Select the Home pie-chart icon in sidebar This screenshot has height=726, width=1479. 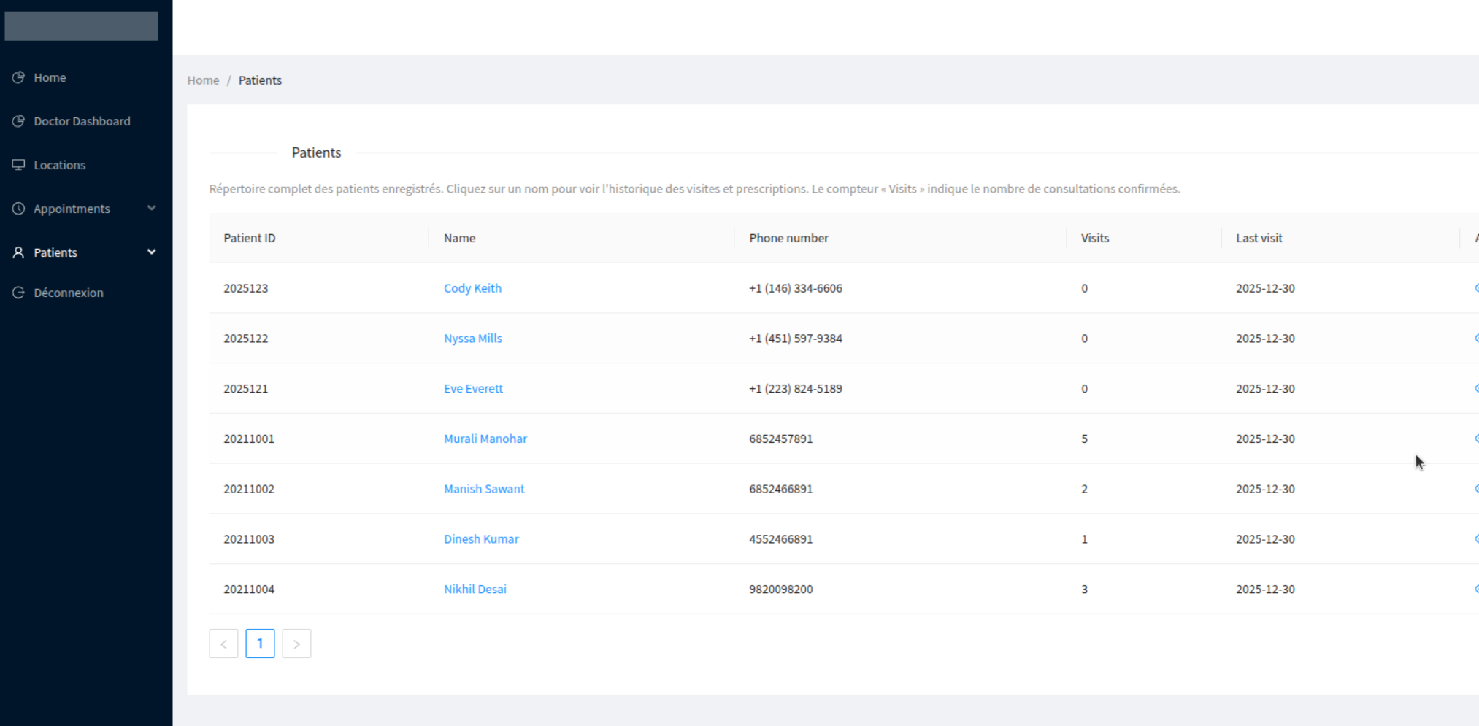pos(18,77)
